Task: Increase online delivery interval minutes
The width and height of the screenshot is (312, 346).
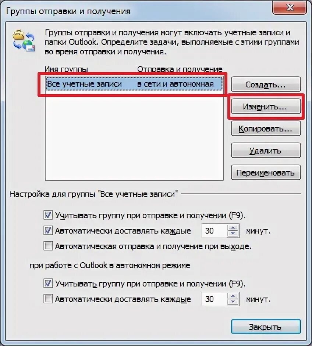Action: (233, 228)
